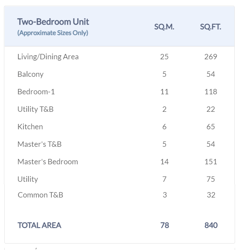This screenshot has height=250, width=239.
Task: Click the Two-Bedroom Unit heading
Action: (53, 22)
